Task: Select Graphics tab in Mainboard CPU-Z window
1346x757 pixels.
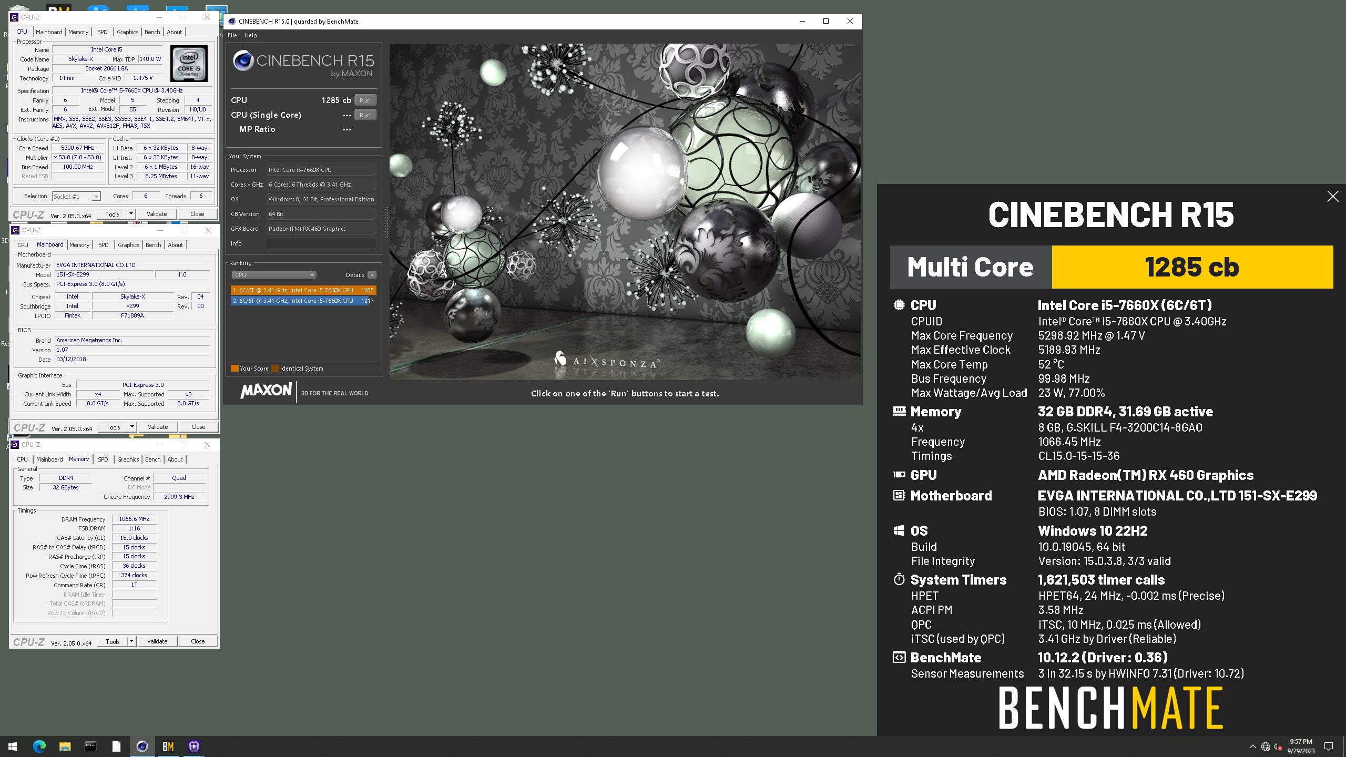Action: 129,245
